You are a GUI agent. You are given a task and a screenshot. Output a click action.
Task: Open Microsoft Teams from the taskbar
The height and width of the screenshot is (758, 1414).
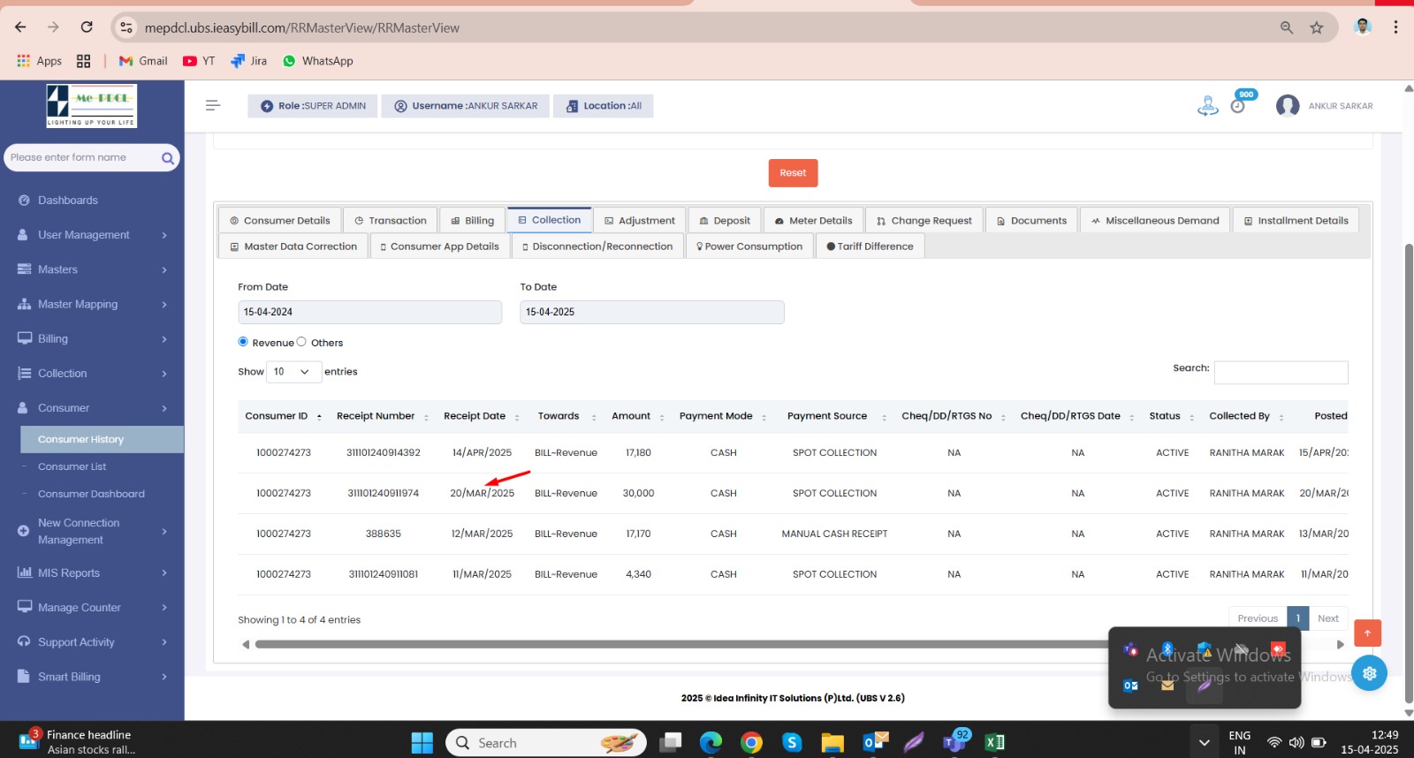[x=954, y=741]
